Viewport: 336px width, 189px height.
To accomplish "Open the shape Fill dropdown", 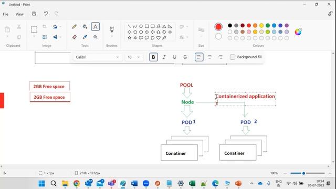I will tap(184, 37).
